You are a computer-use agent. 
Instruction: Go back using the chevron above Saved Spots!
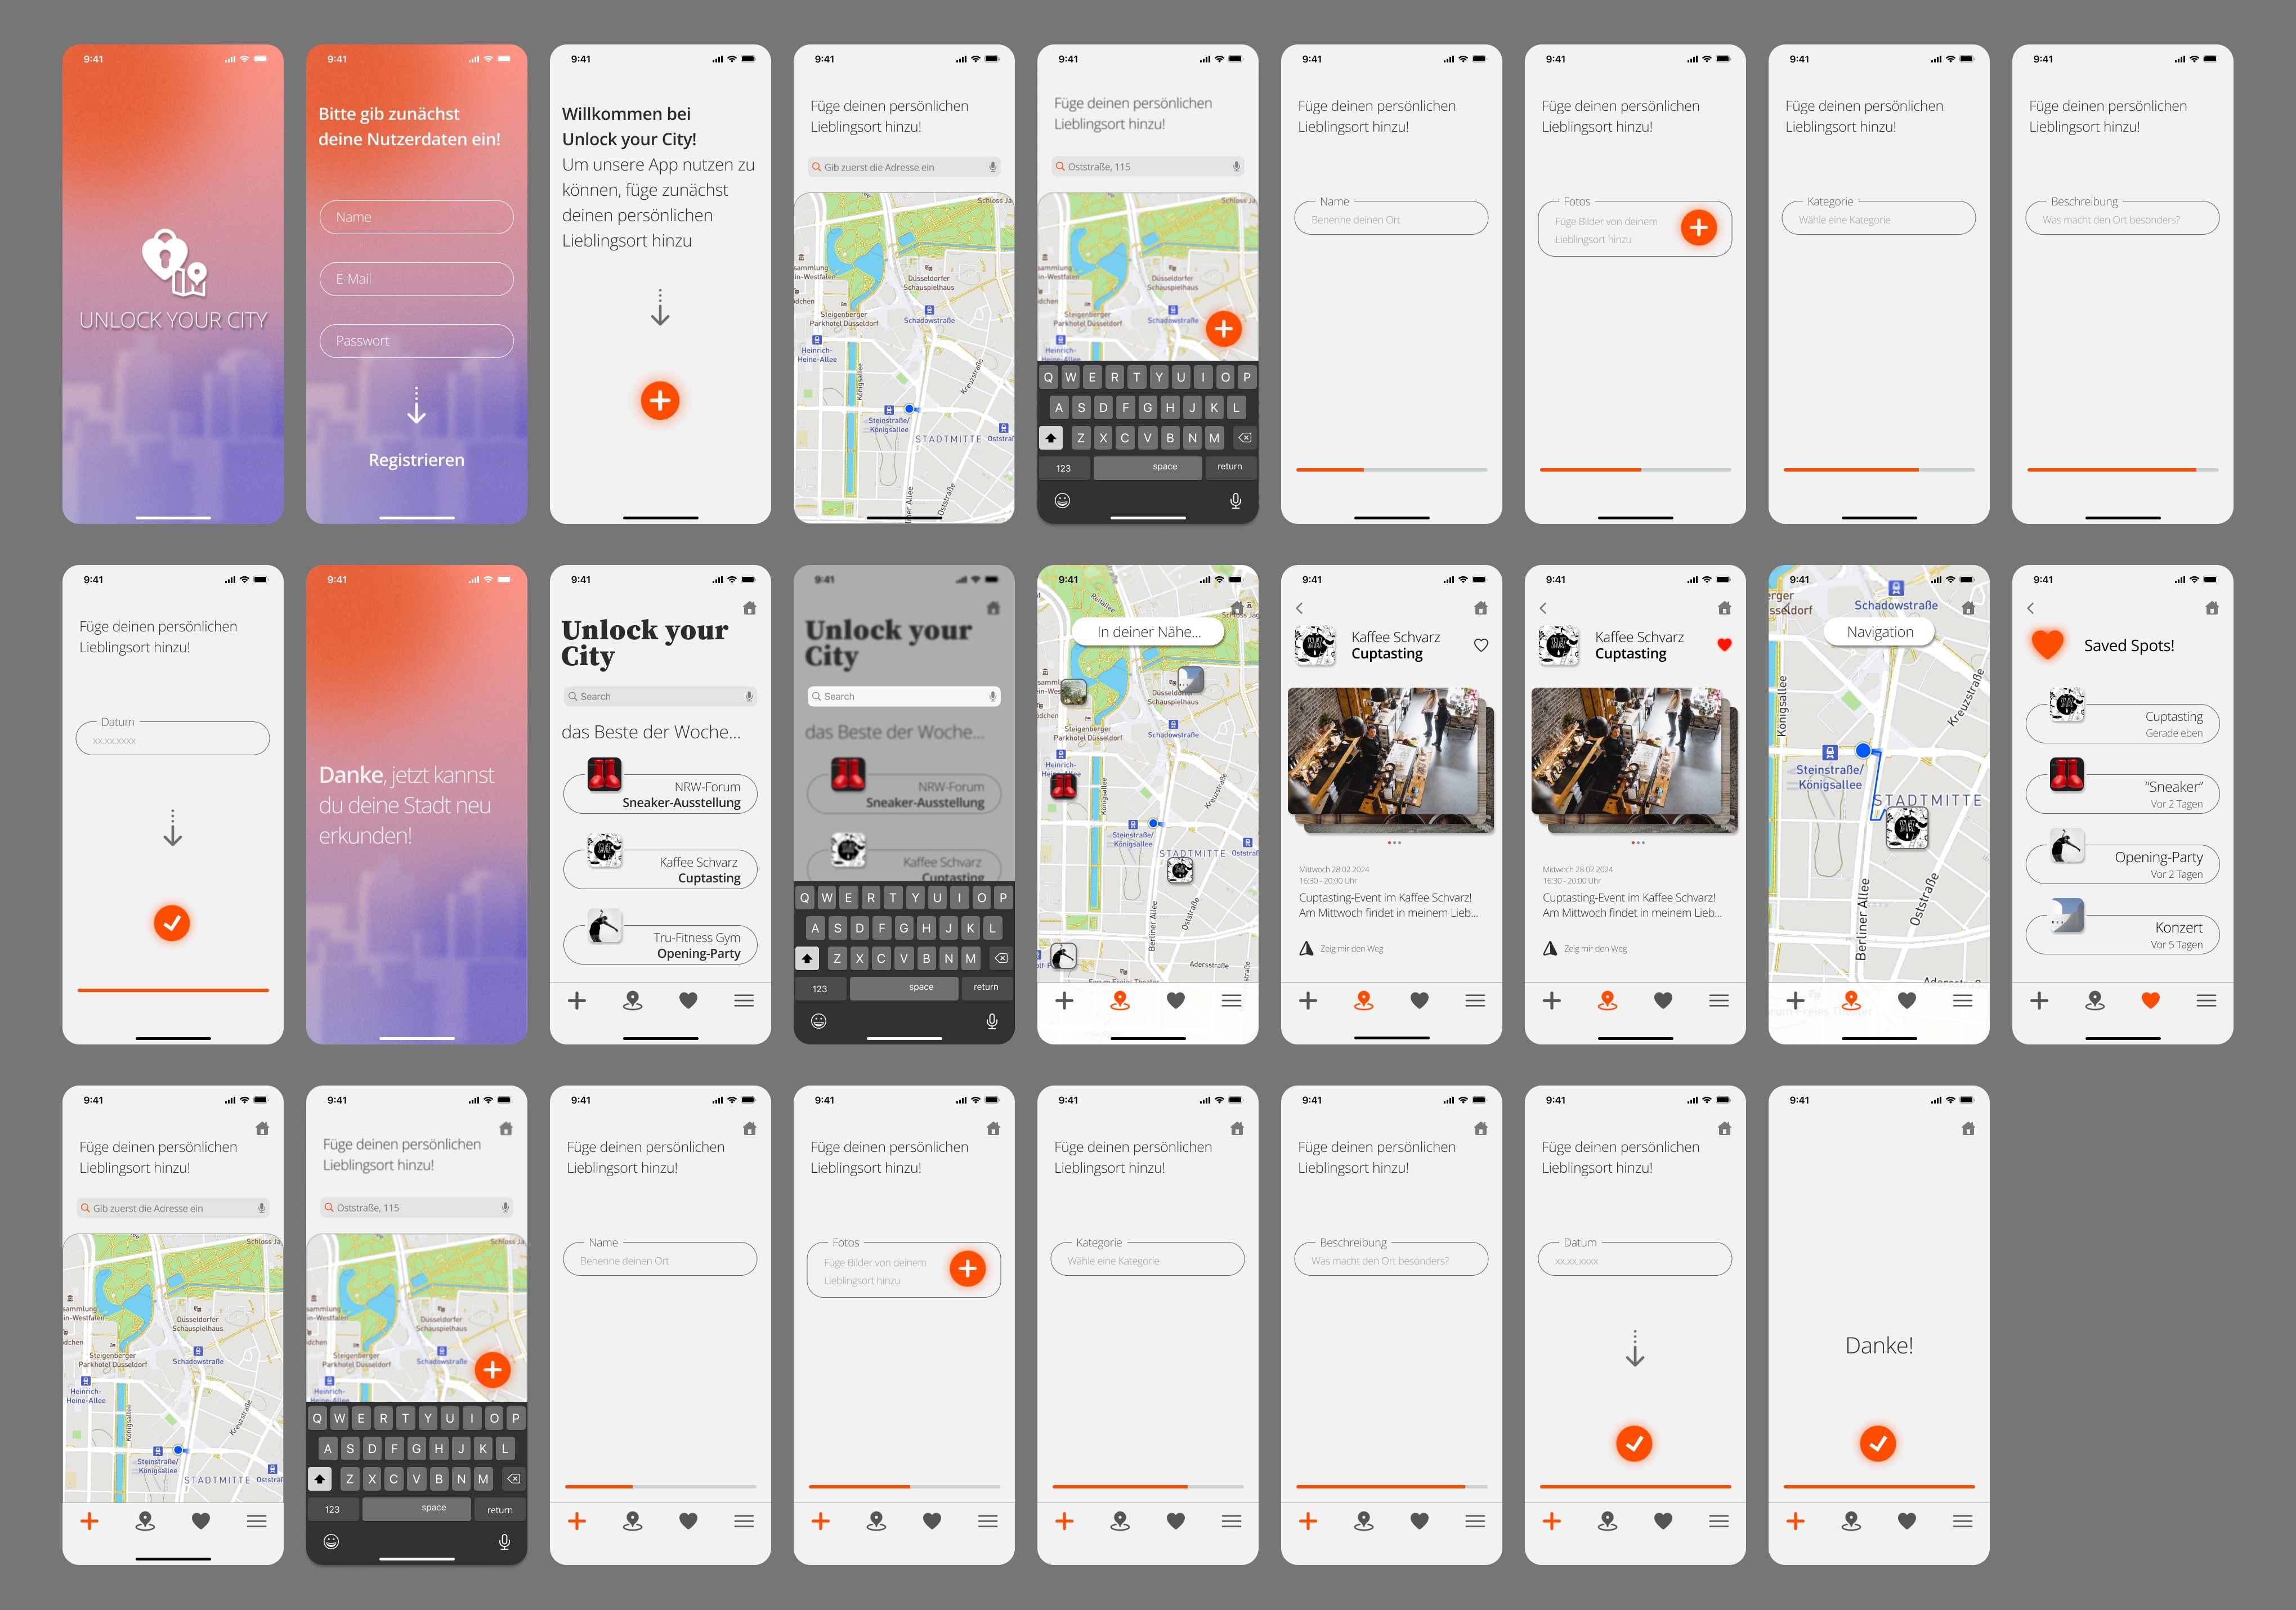pos(2030,608)
